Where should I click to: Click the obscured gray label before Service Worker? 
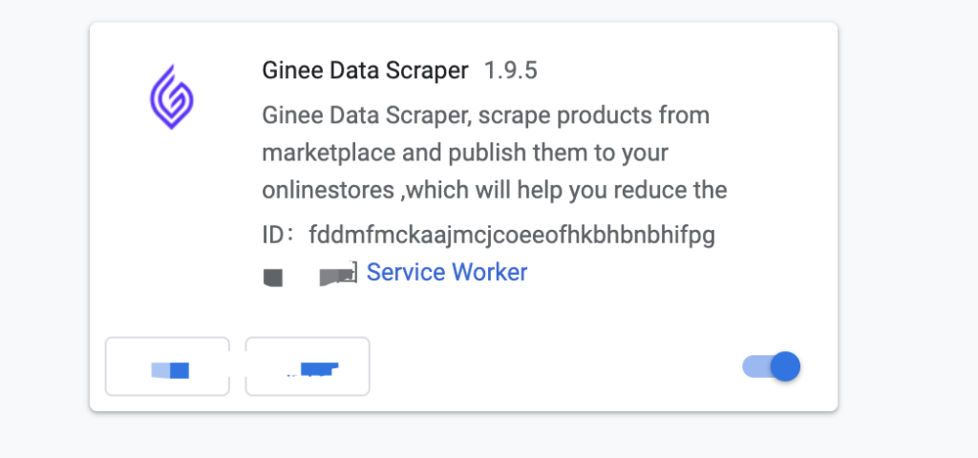click(338, 275)
